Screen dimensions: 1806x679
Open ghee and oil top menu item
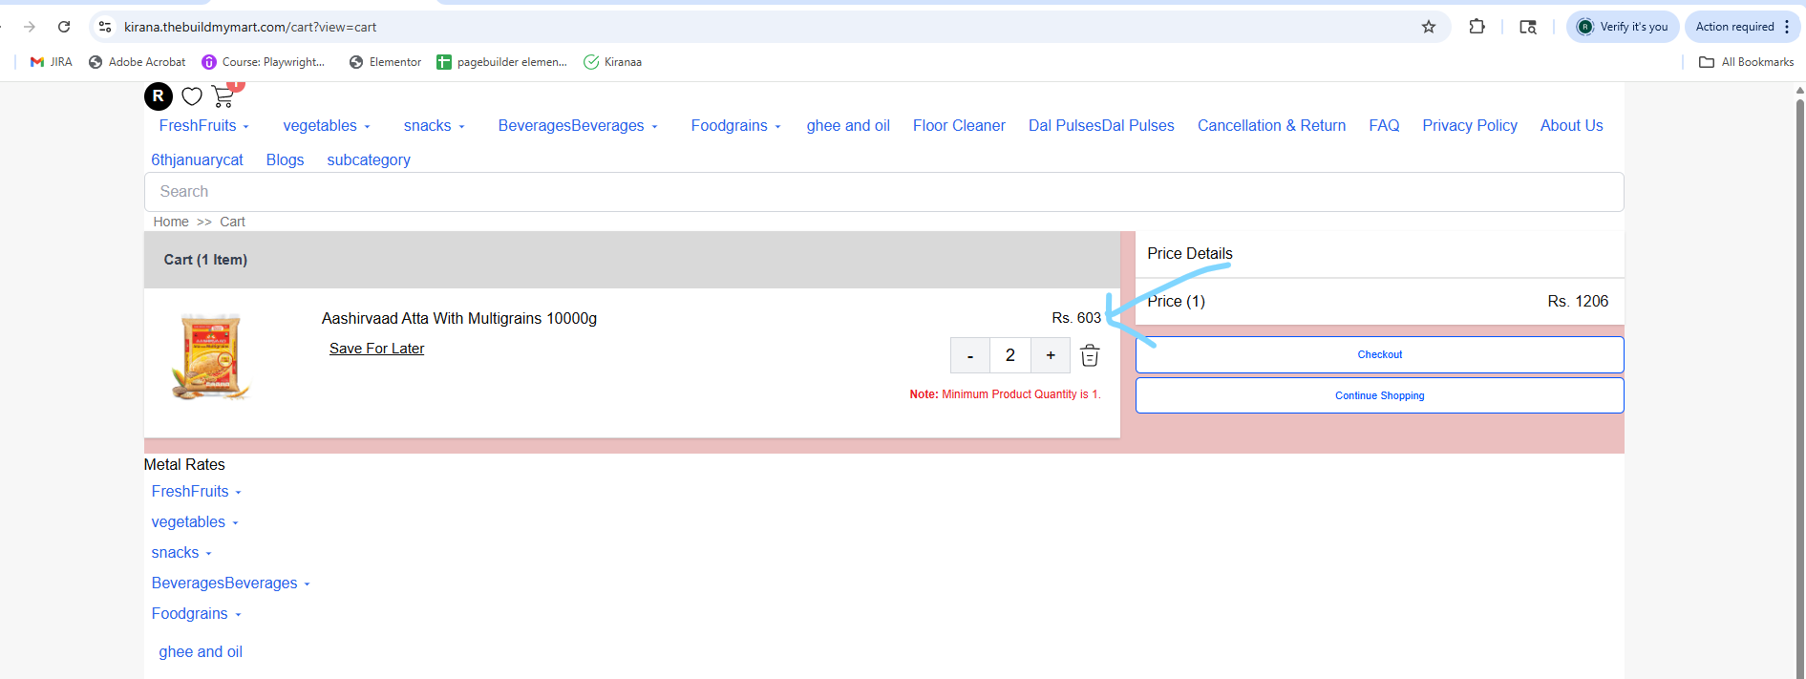(848, 126)
